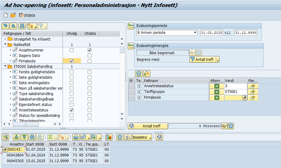The height and width of the screenshot is (168, 281).
Task: Tick Utvalg checkbox for Saksbehandlingsårsak
Action: [72, 99]
